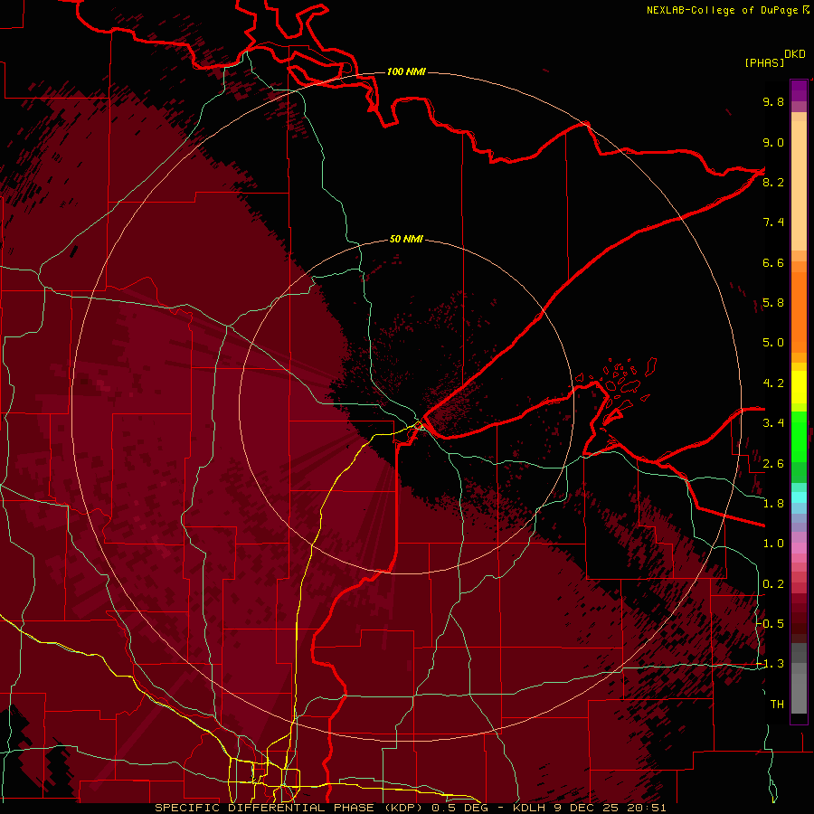Click the 50 NMI range ring label

(406, 239)
